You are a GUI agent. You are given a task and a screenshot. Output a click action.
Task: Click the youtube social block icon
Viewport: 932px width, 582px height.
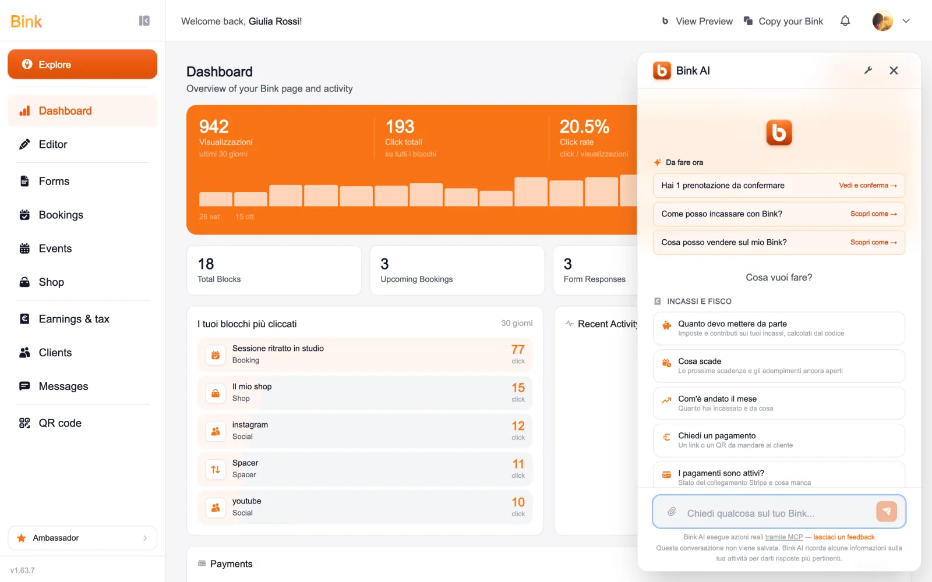point(216,508)
